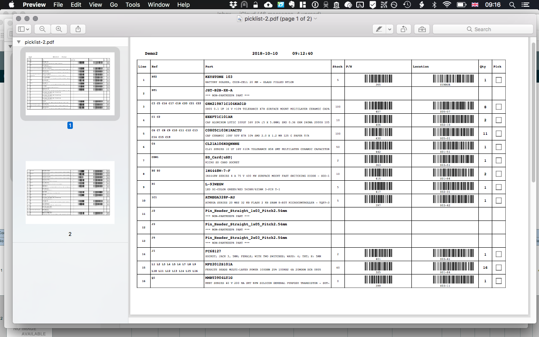
Task: Click the JST-B2B-XH-A part name
Action: [x=219, y=90]
